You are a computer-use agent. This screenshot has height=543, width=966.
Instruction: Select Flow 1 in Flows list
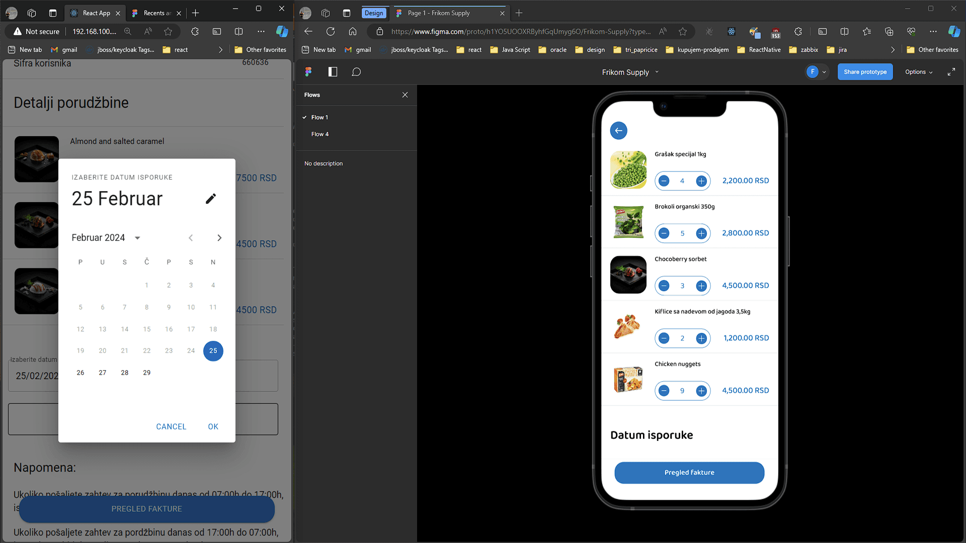319,117
